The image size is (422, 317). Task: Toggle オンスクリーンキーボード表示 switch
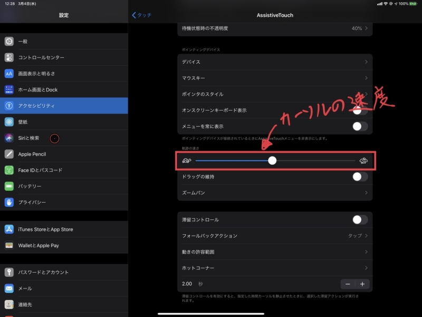(360, 110)
